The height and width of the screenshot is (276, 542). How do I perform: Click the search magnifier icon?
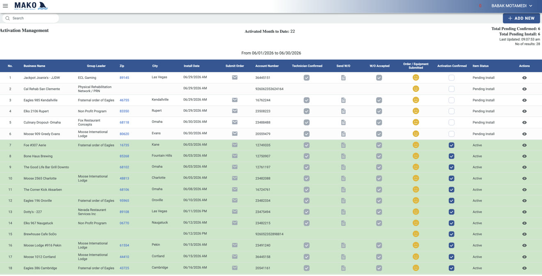click(x=7, y=18)
